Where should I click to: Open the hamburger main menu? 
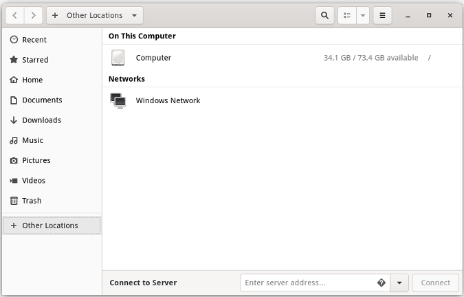point(383,15)
